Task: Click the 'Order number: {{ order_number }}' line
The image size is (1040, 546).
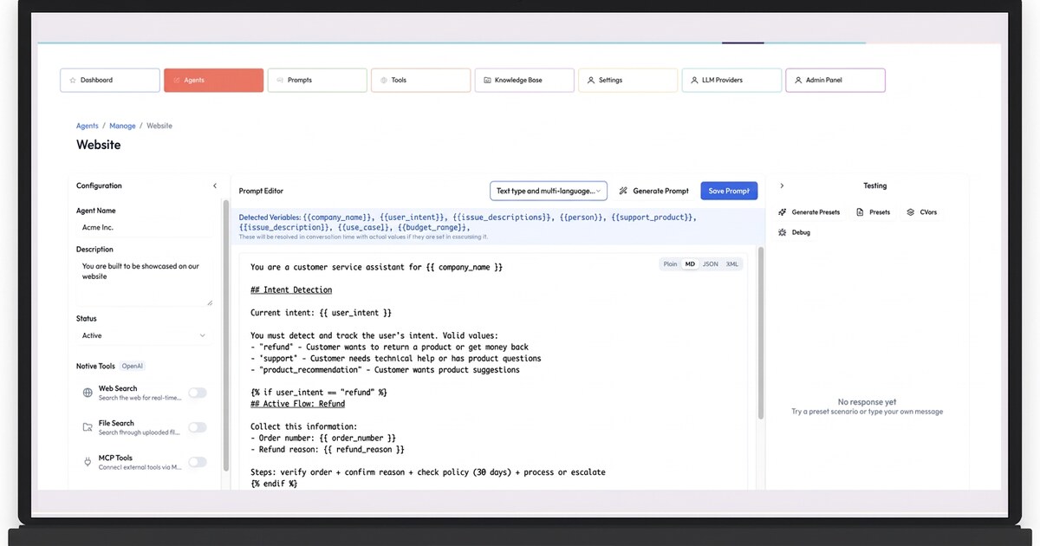Action: [x=323, y=439]
